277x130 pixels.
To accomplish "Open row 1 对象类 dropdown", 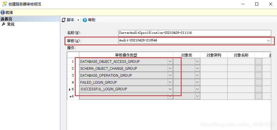I will click(x=197, y=61).
